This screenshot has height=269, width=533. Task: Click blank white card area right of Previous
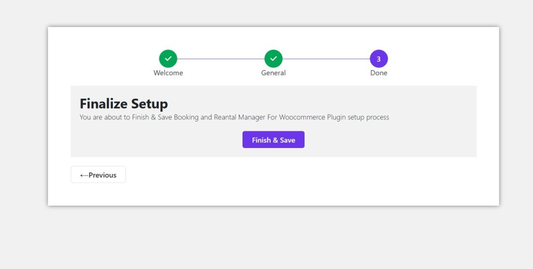(x=312, y=179)
